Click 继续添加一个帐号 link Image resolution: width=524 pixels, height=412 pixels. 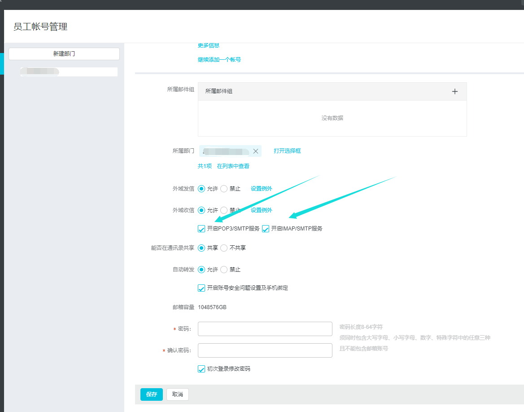219,59
